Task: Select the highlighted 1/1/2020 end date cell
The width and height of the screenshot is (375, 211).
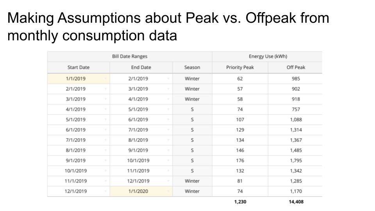Action: pos(138,191)
